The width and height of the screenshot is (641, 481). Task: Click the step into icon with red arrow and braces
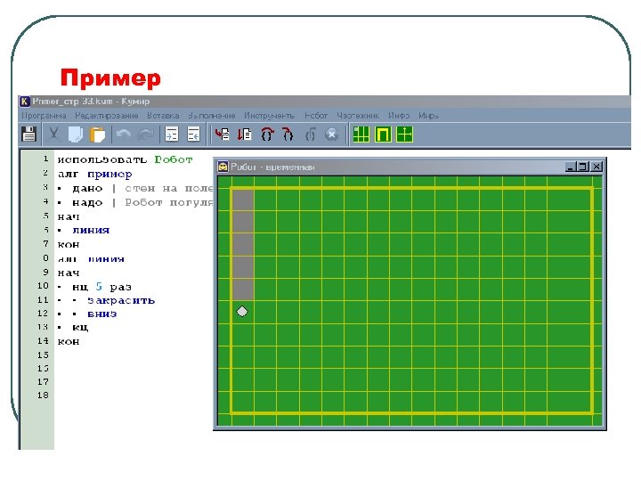(288, 135)
